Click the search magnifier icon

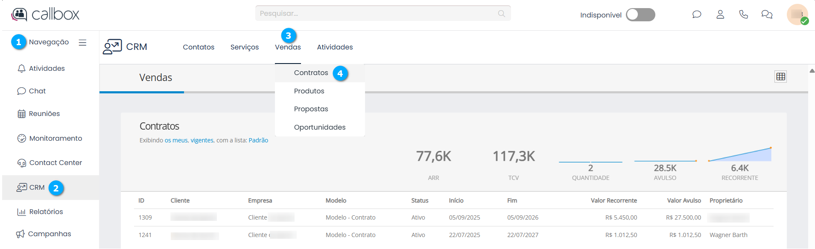click(x=501, y=14)
